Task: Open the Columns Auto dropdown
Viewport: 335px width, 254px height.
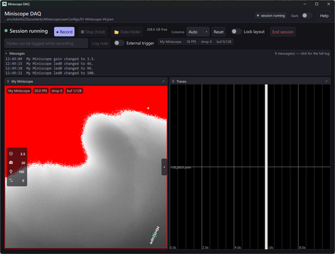Action: point(198,32)
